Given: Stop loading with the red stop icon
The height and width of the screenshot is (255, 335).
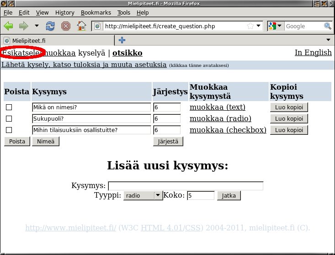Looking at the screenshot, I should click(x=66, y=26).
